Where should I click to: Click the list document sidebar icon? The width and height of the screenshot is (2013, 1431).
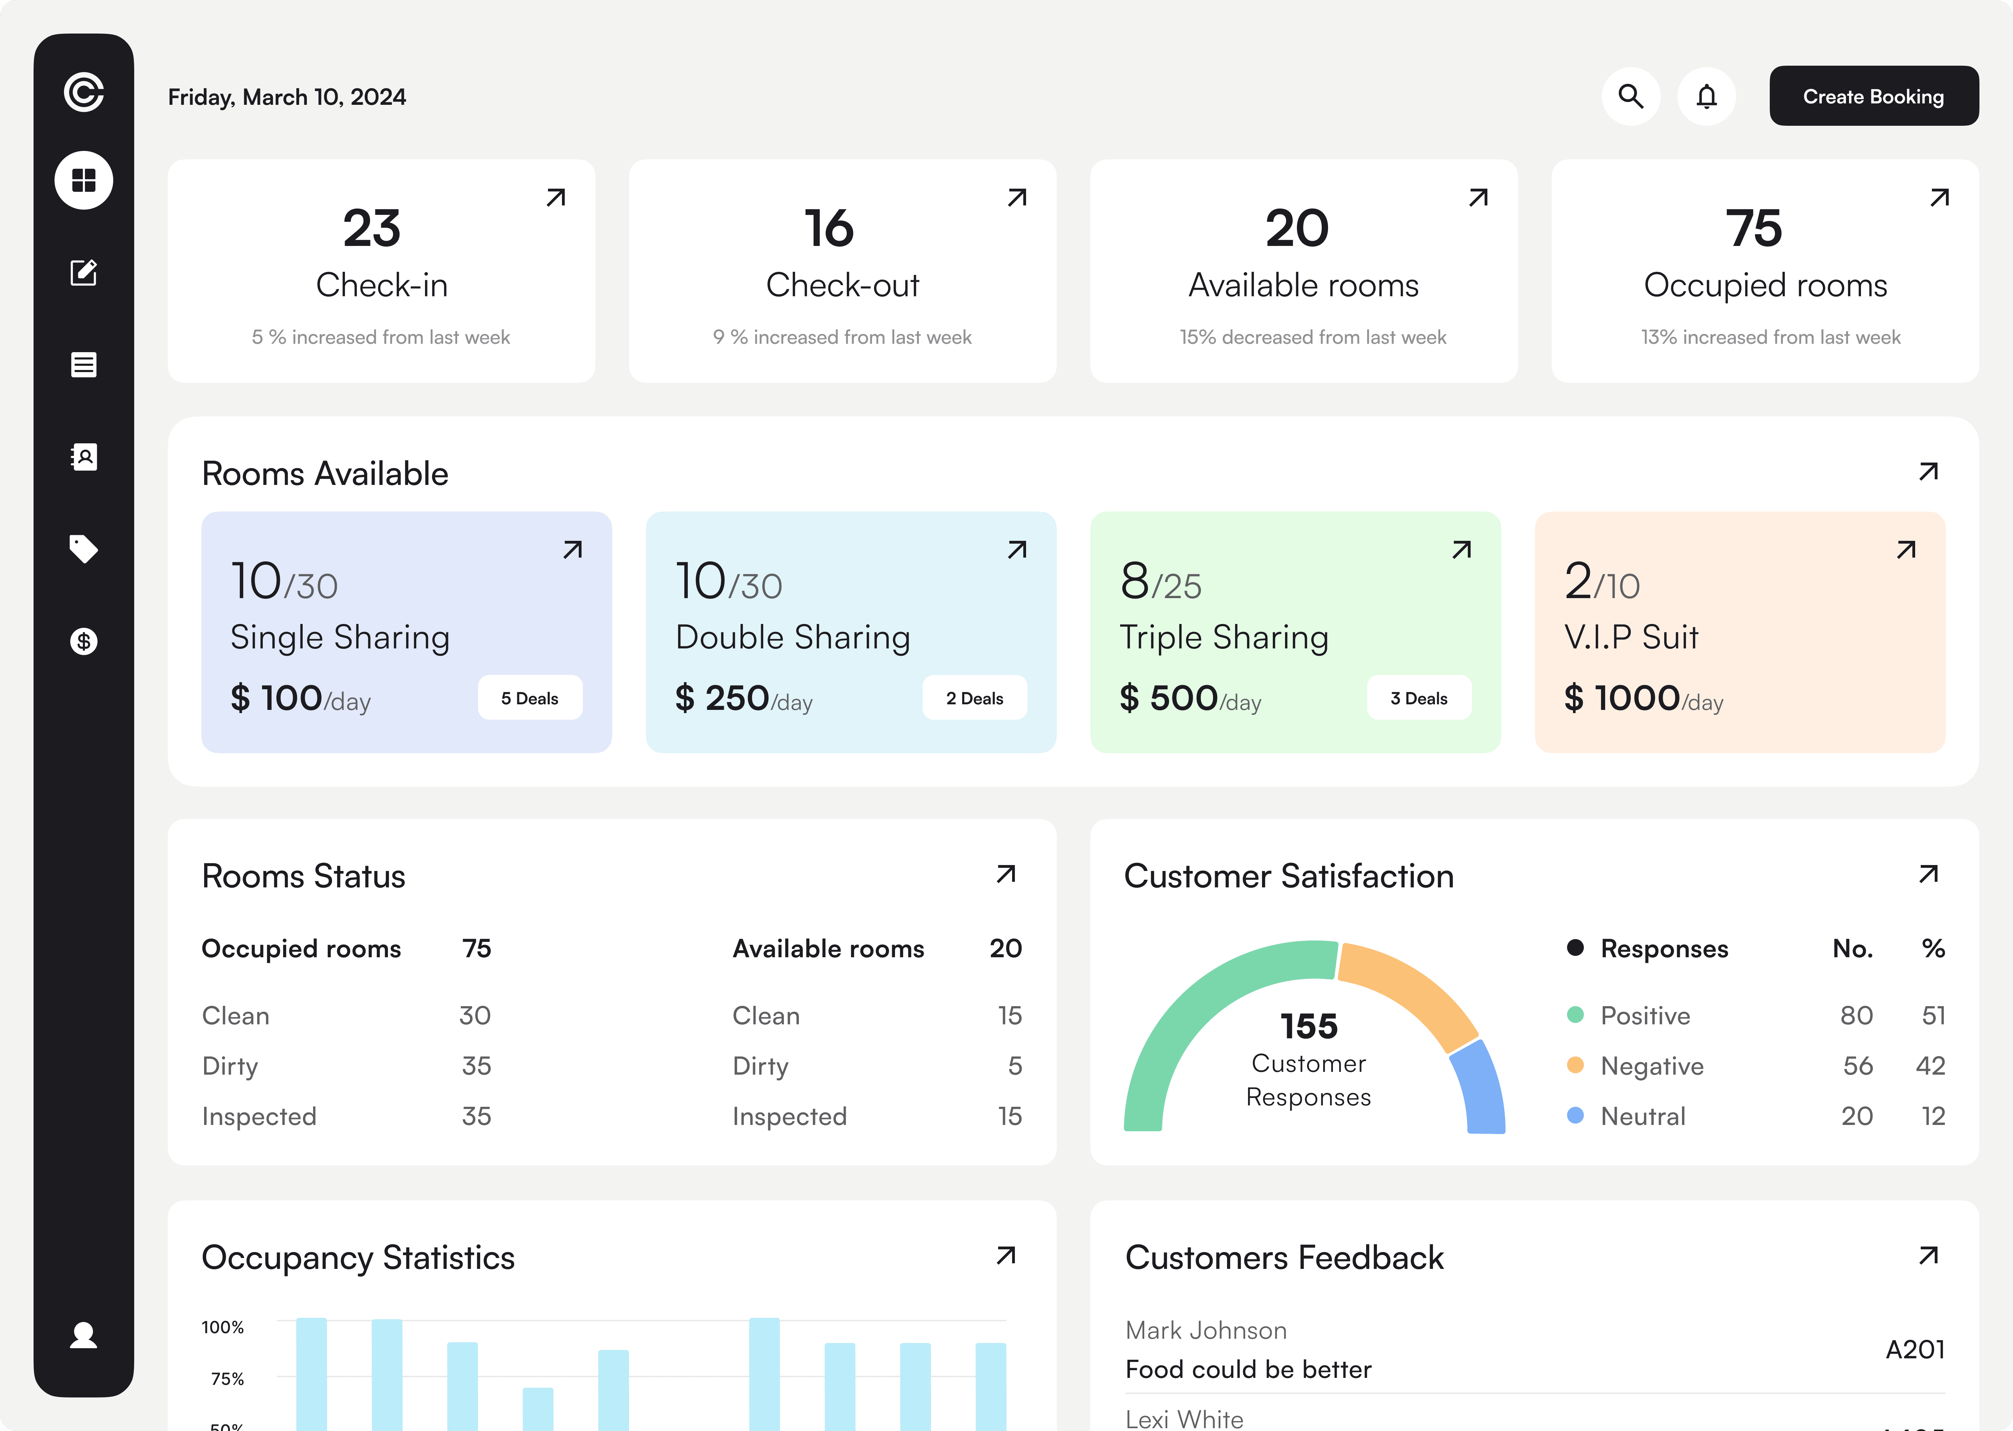pyautogui.click(x=84, y=364)
